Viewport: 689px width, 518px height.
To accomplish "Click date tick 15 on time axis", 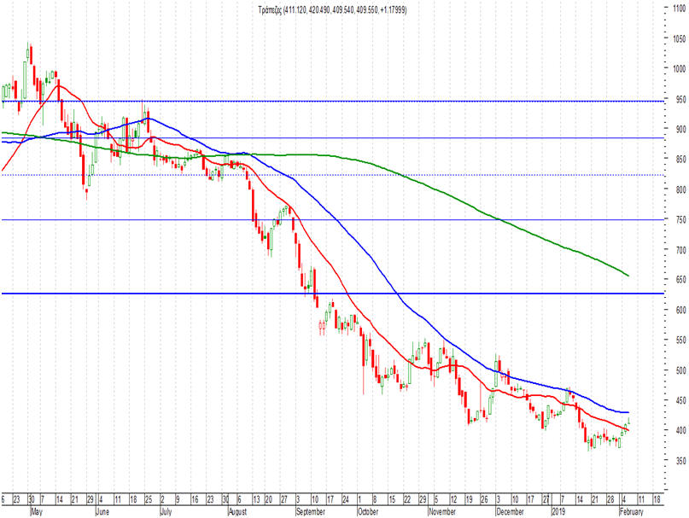I will coord(392,499).
